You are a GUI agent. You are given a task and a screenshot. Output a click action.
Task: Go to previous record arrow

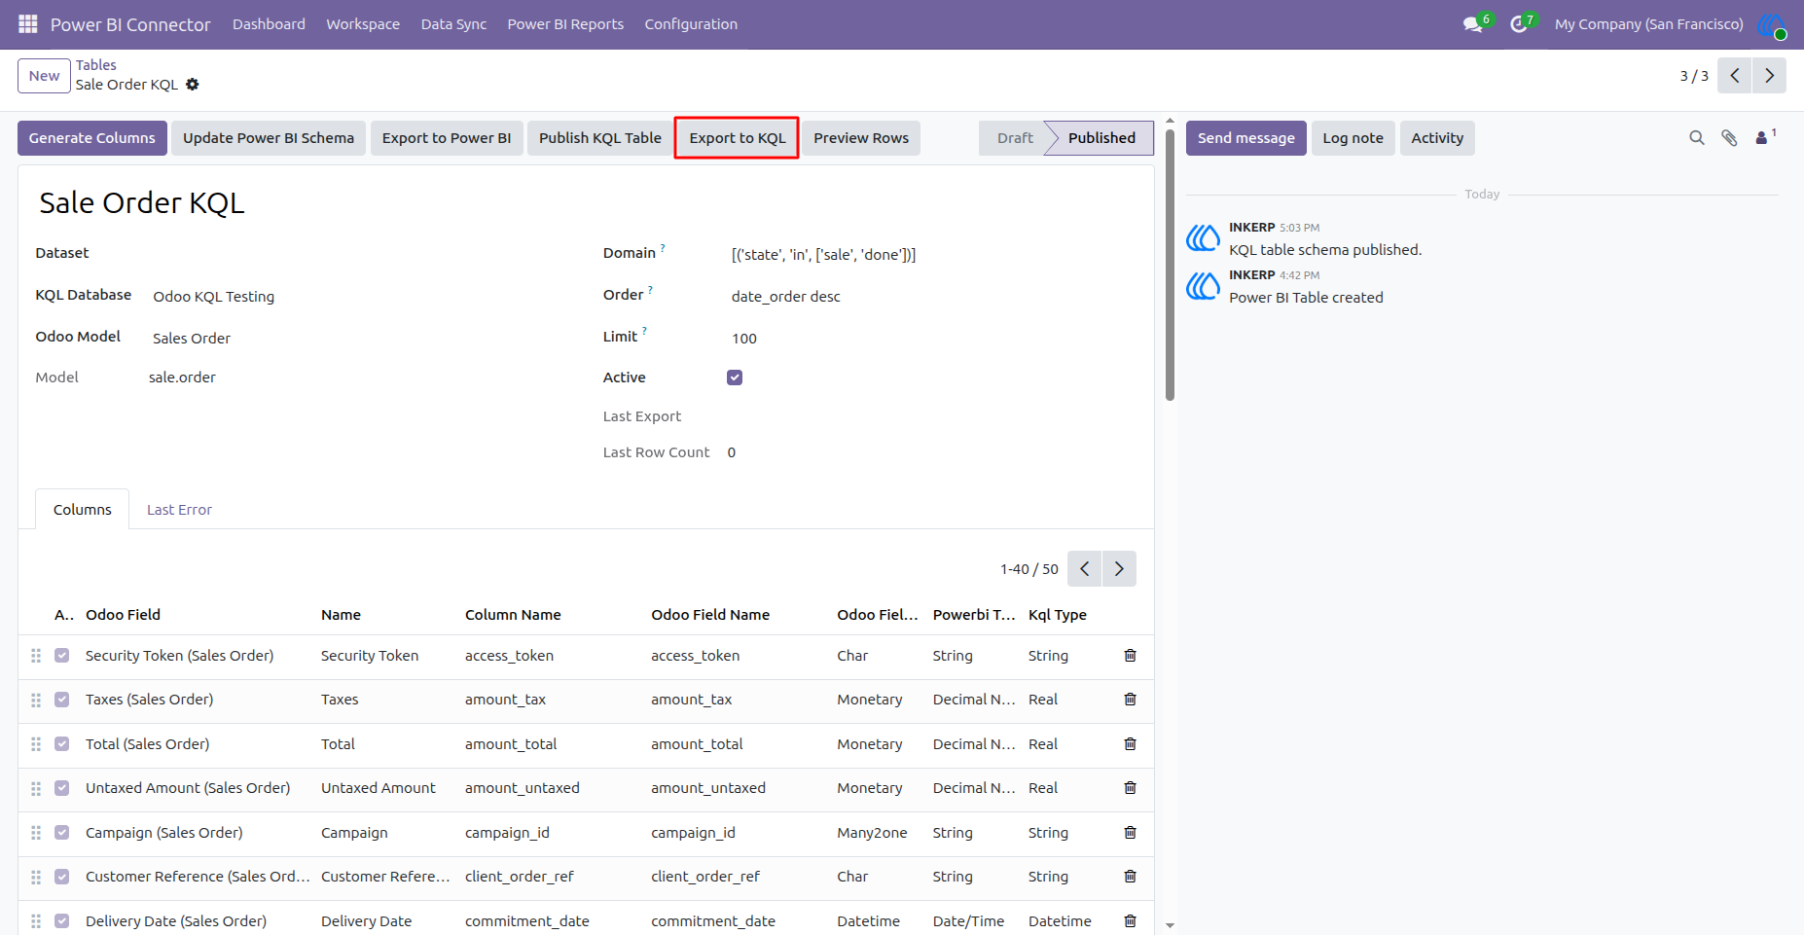[x=1734, y=76]
